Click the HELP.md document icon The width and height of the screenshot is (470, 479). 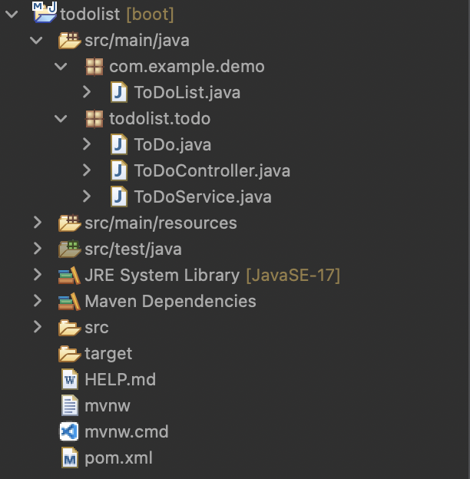tap(70, 379)
